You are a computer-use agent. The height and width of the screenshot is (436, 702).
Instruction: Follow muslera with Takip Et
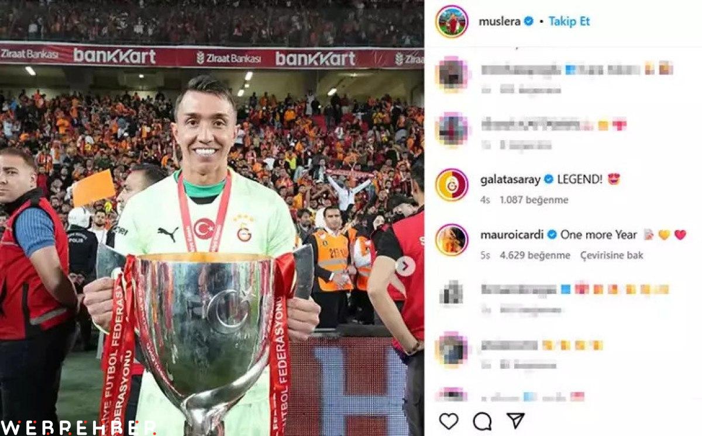coord(569,22)
